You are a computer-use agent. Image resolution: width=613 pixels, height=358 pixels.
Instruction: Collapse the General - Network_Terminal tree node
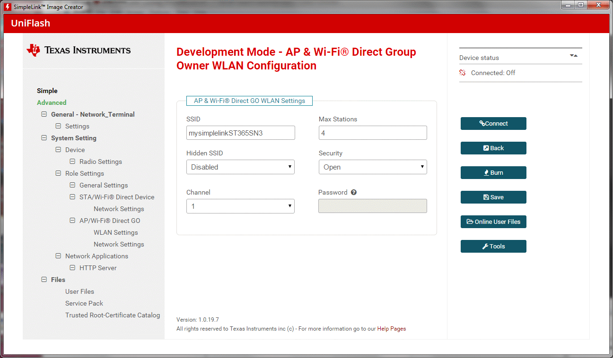[44, 114]
